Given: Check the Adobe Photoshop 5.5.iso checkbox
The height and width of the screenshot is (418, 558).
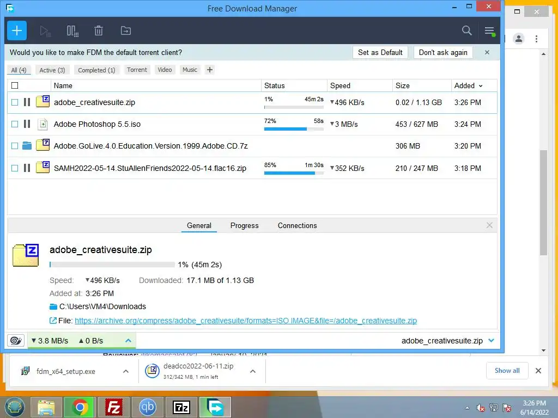Looking at the screenshot, I should [x=15, y=124].
